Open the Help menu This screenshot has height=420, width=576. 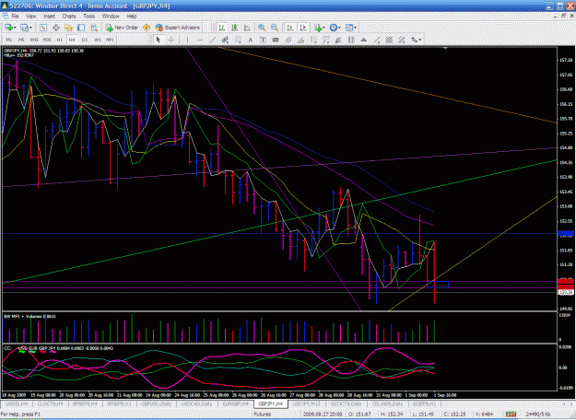132,17
